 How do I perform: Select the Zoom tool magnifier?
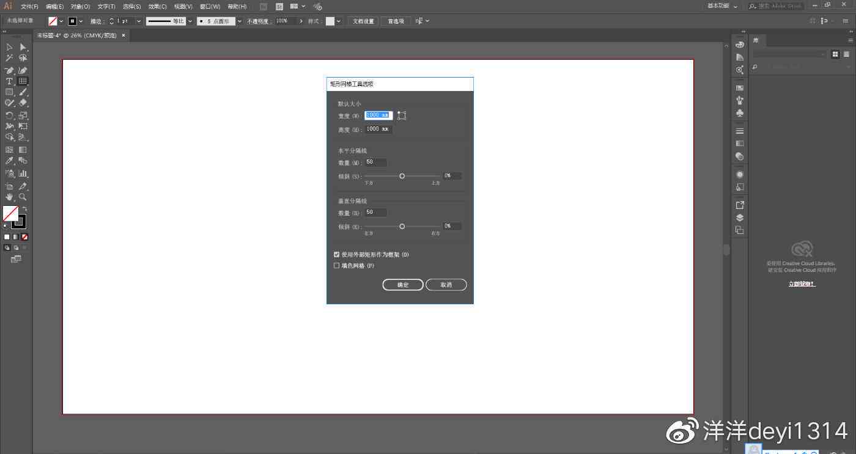(23, 197)
